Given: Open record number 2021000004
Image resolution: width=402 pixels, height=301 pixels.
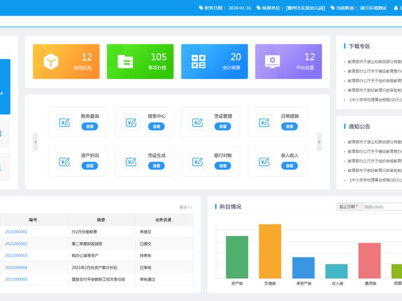Looking at the screenshot, I should pyautogui.click(x=16, y=267).
